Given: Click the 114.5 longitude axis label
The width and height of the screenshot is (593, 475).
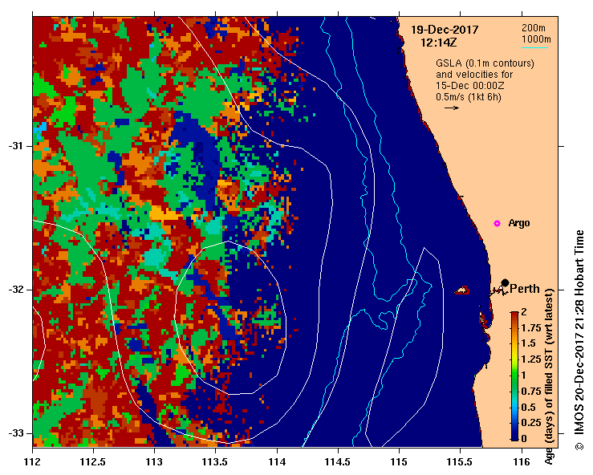Looking at the screenshot, I should tap(338, 462).
